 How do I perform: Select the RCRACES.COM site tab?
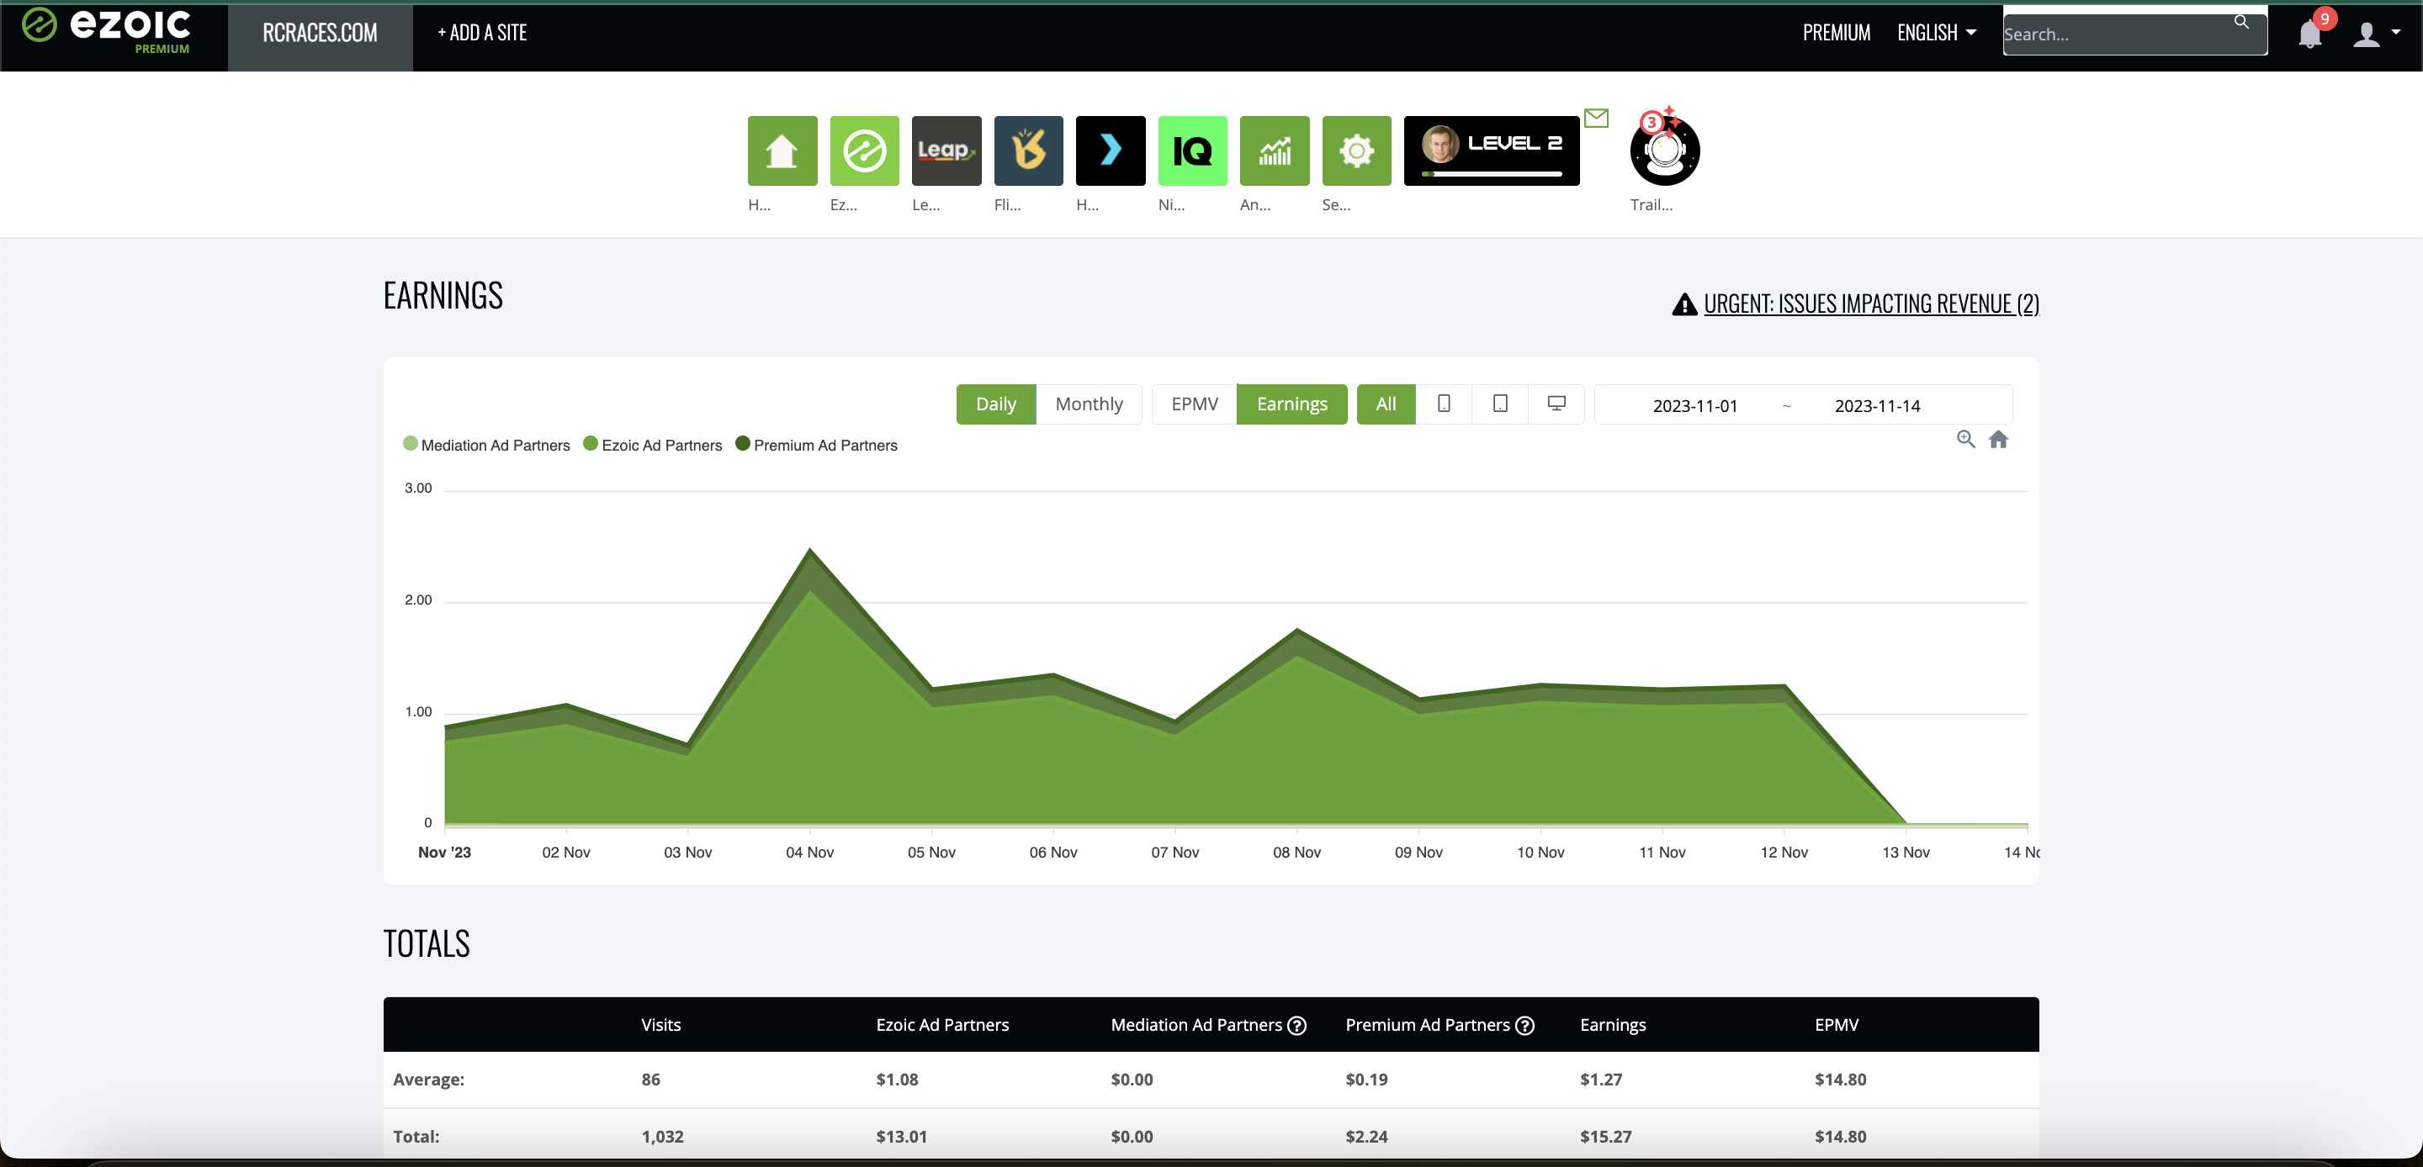tap(320, 34)
